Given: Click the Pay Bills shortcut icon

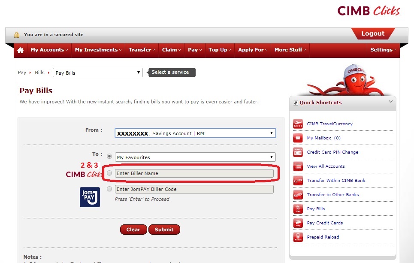Looking at the screenshot, I should (x=298, y=209).
